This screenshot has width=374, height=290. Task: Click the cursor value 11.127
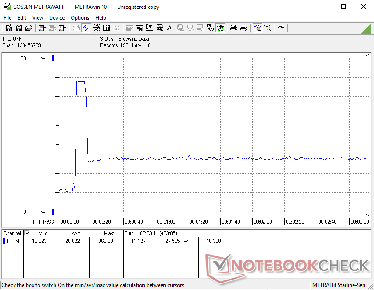[x=139, y=241]
